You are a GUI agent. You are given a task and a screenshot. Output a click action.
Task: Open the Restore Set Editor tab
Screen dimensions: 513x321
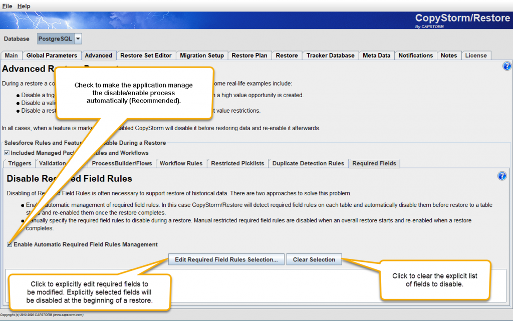coord(146,55)
